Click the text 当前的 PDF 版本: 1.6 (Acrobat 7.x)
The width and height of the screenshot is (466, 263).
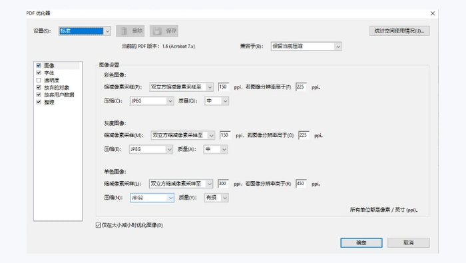click(158, 47)
